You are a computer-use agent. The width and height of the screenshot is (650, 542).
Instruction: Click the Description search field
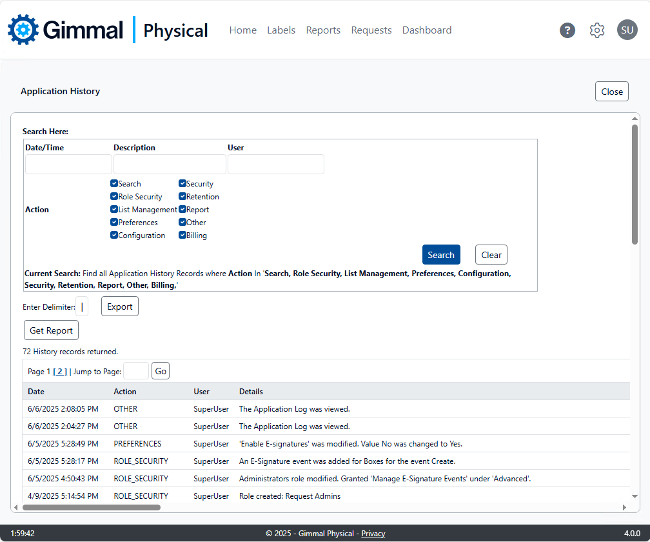[170, 165]
